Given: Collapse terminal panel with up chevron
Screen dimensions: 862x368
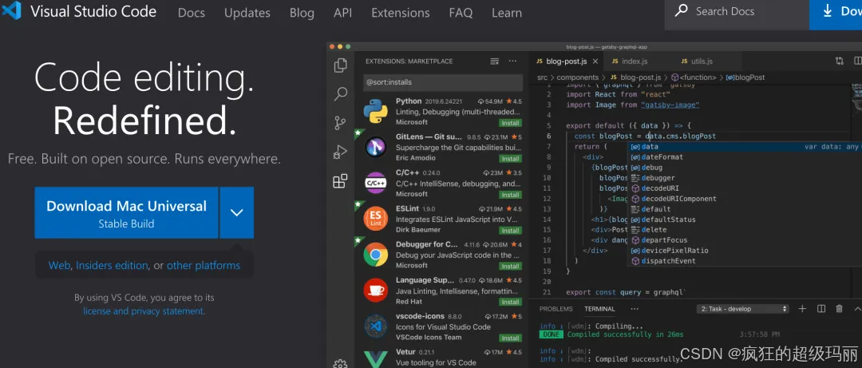Looking at the screenshot, I should pos(858,309).
